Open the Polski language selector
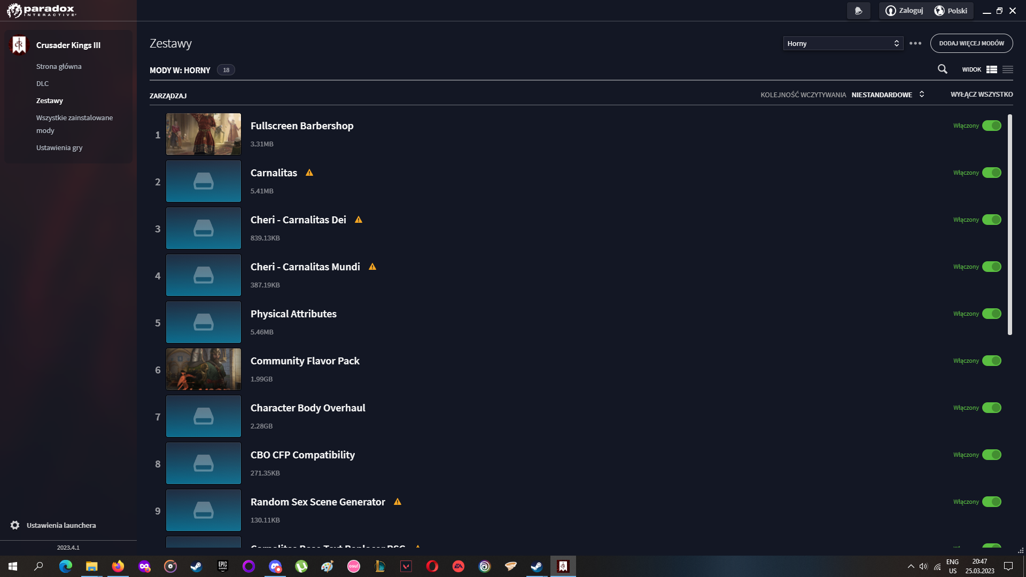Viewport: 1026px width, 577px height. (x=951, y=11)
